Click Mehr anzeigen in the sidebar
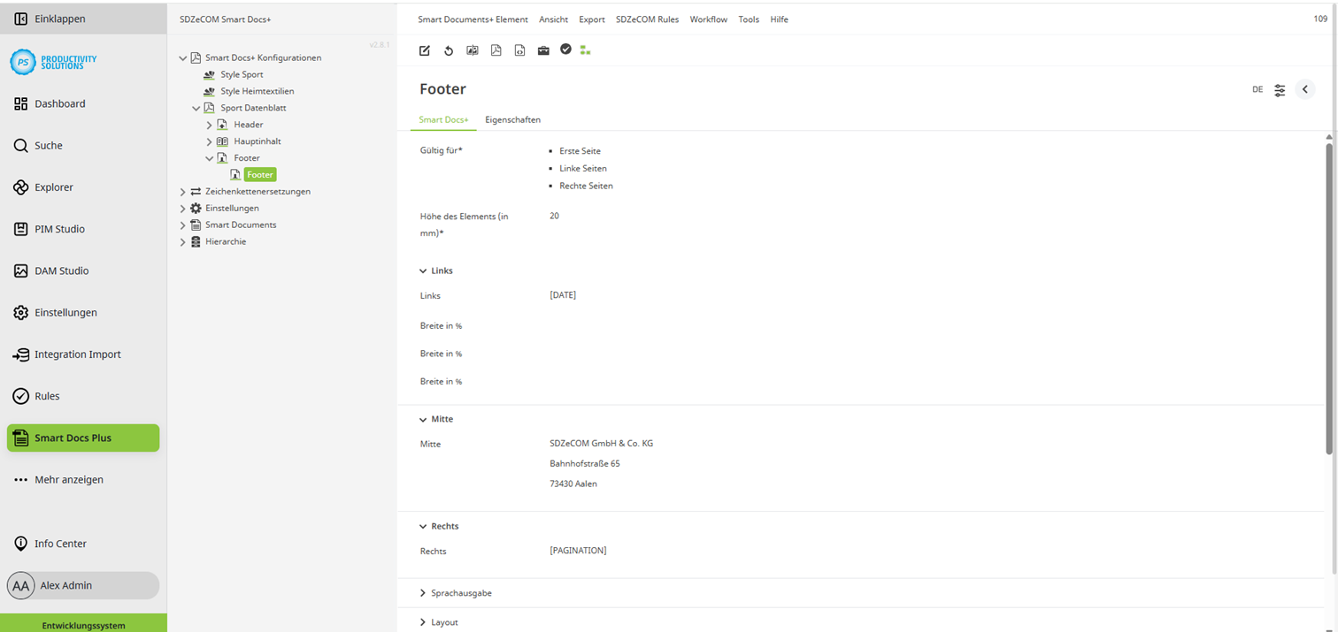Image resolution: width=1338 pixels, height=632 pixels. point(69,479)
